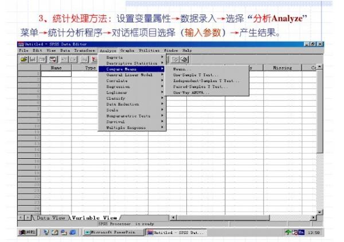Viewport: 344px width, 242px height.
Task: Close the open Analyze menu
Action: pos(108,50)
